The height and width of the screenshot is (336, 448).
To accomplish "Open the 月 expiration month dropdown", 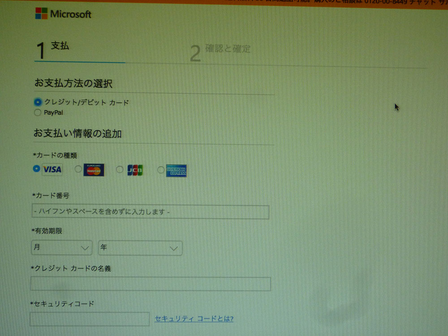I will tap(61, 247).
